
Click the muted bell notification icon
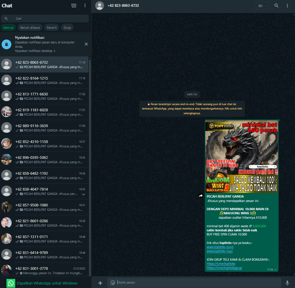tap(6, 44)
